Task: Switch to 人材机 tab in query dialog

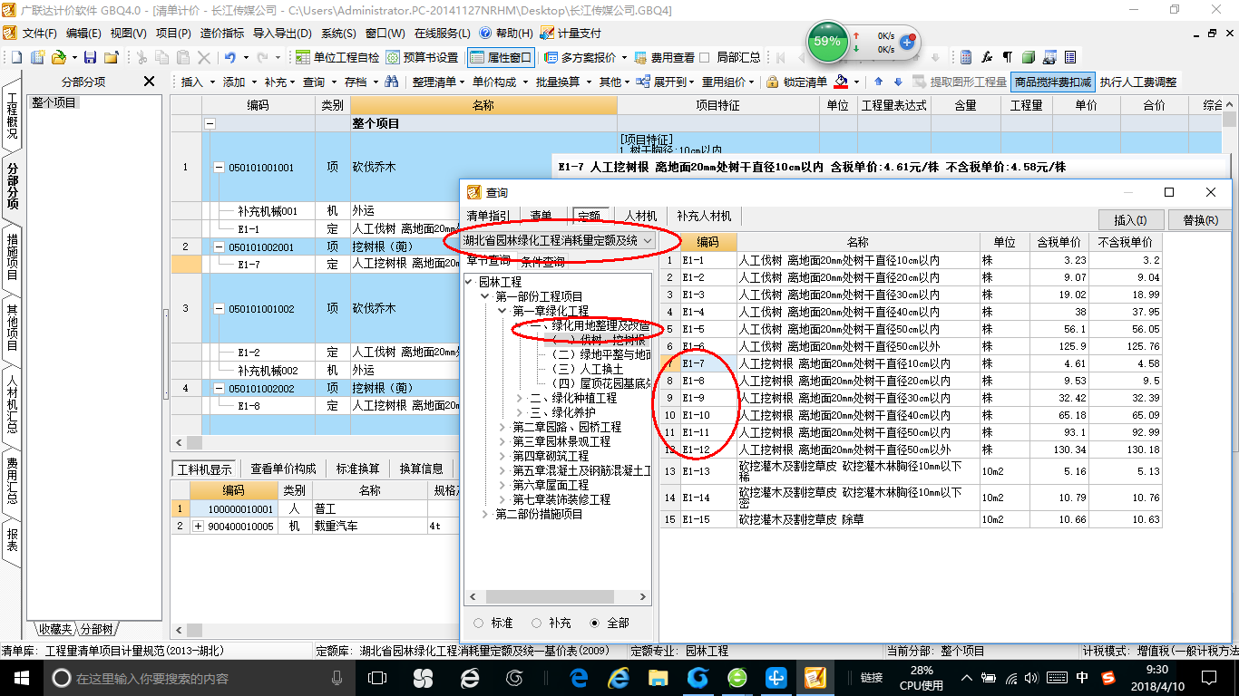Action: tap(640, 216)
